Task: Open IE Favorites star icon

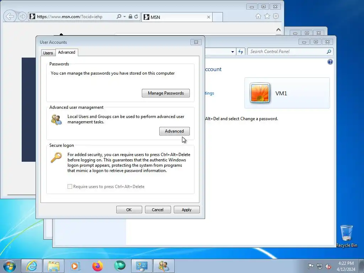Action: 267,16
